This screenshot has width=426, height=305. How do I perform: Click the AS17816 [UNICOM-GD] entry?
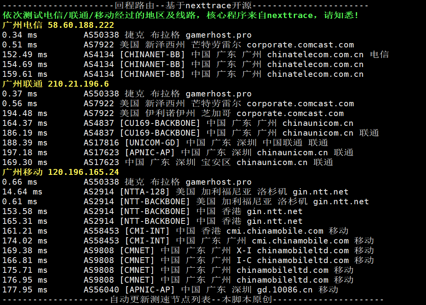131,143
